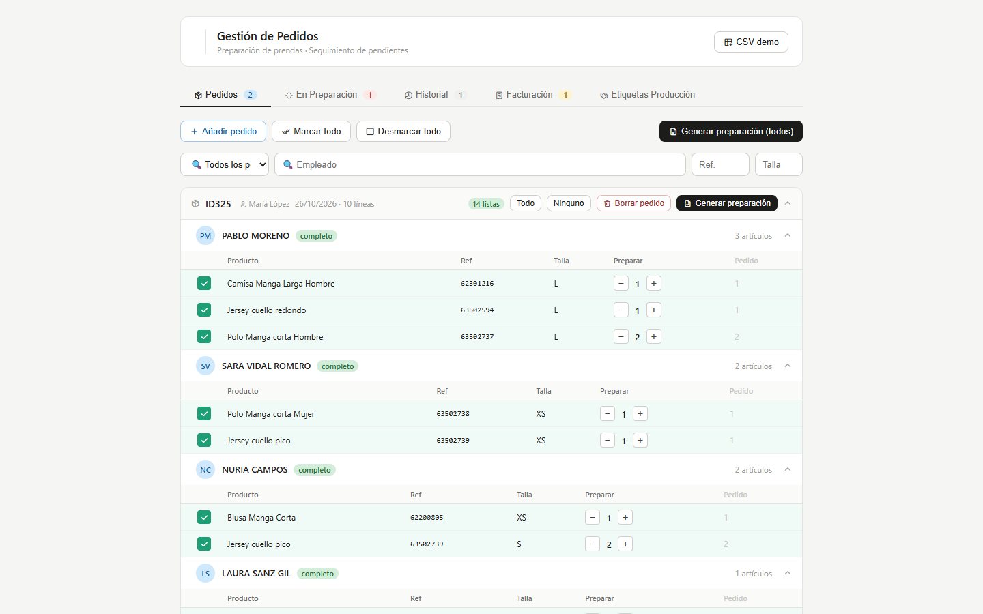The image size is (983, 614).
Task: Uncheck Polo Manga corta Hombre
Action: point(204,336)
